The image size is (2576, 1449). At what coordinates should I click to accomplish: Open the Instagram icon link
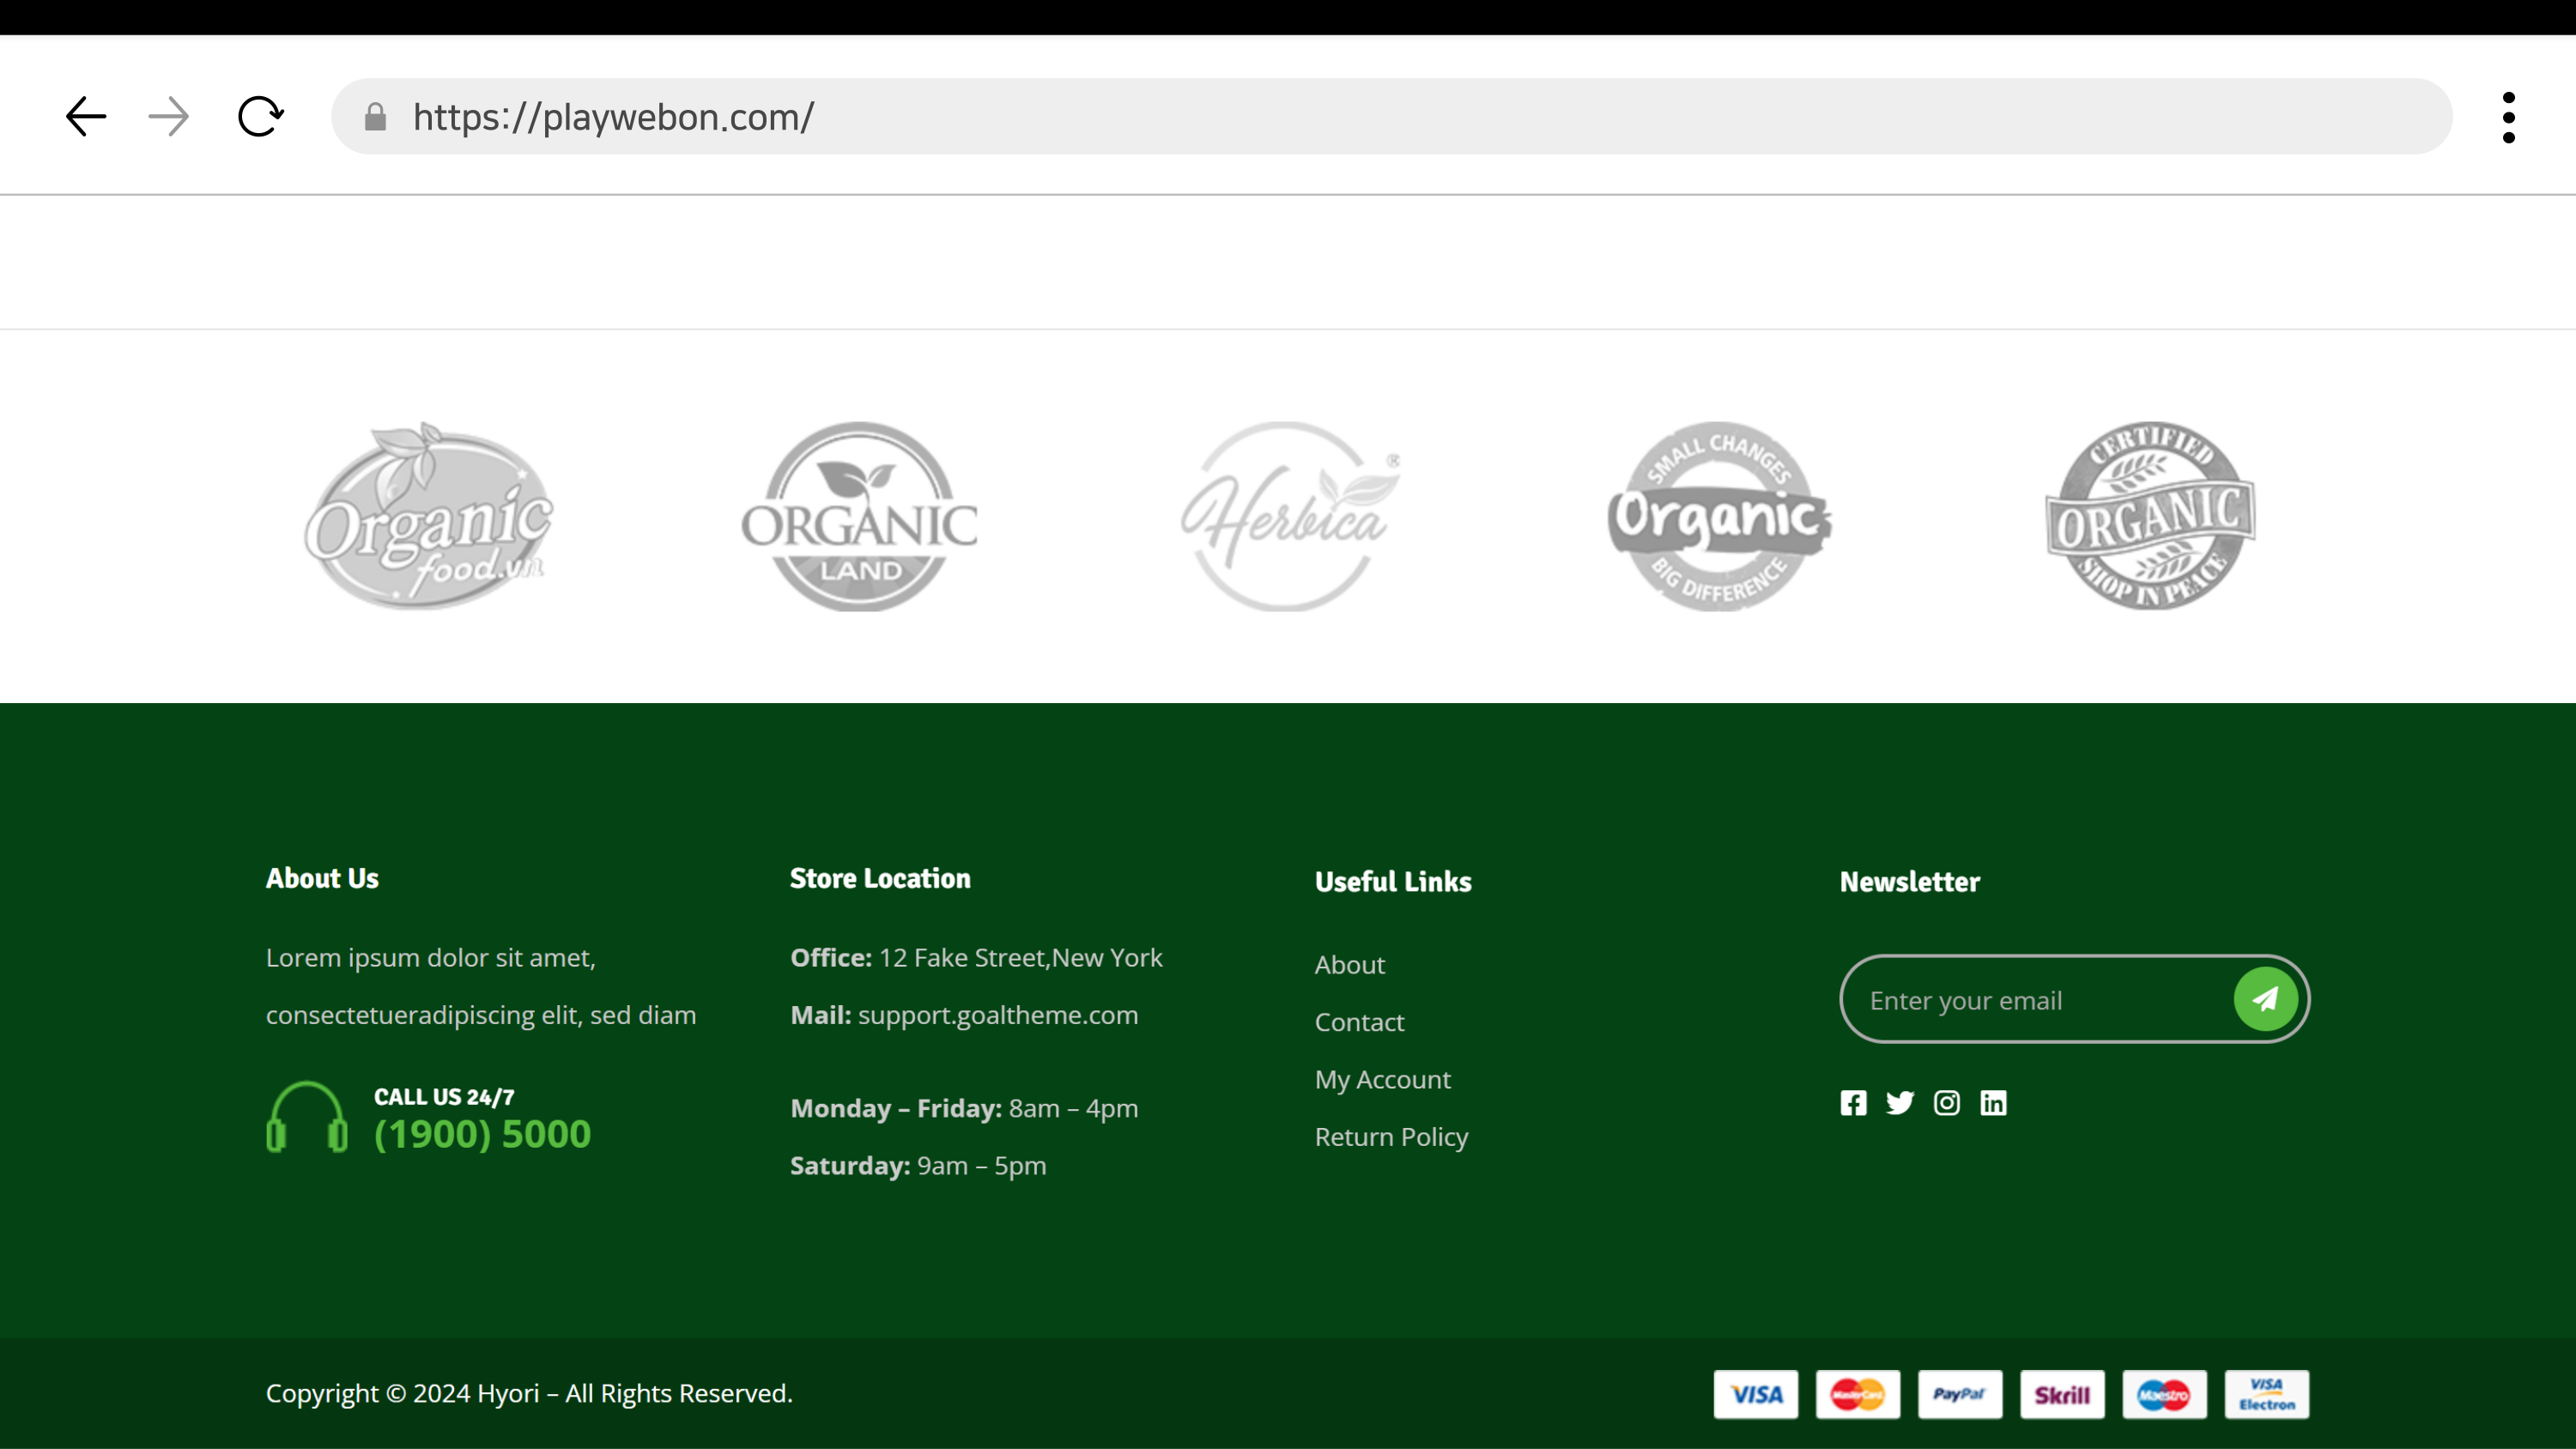[1946, 1102]
